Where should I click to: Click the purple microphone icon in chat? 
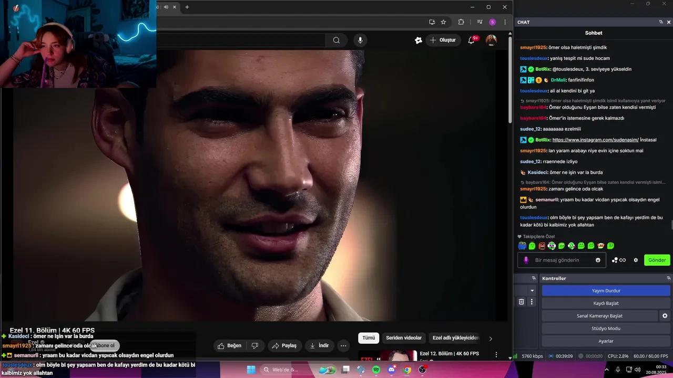click(x=526, y=260)
